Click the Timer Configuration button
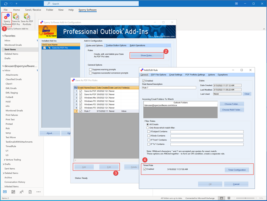 [x=237, y=170]
